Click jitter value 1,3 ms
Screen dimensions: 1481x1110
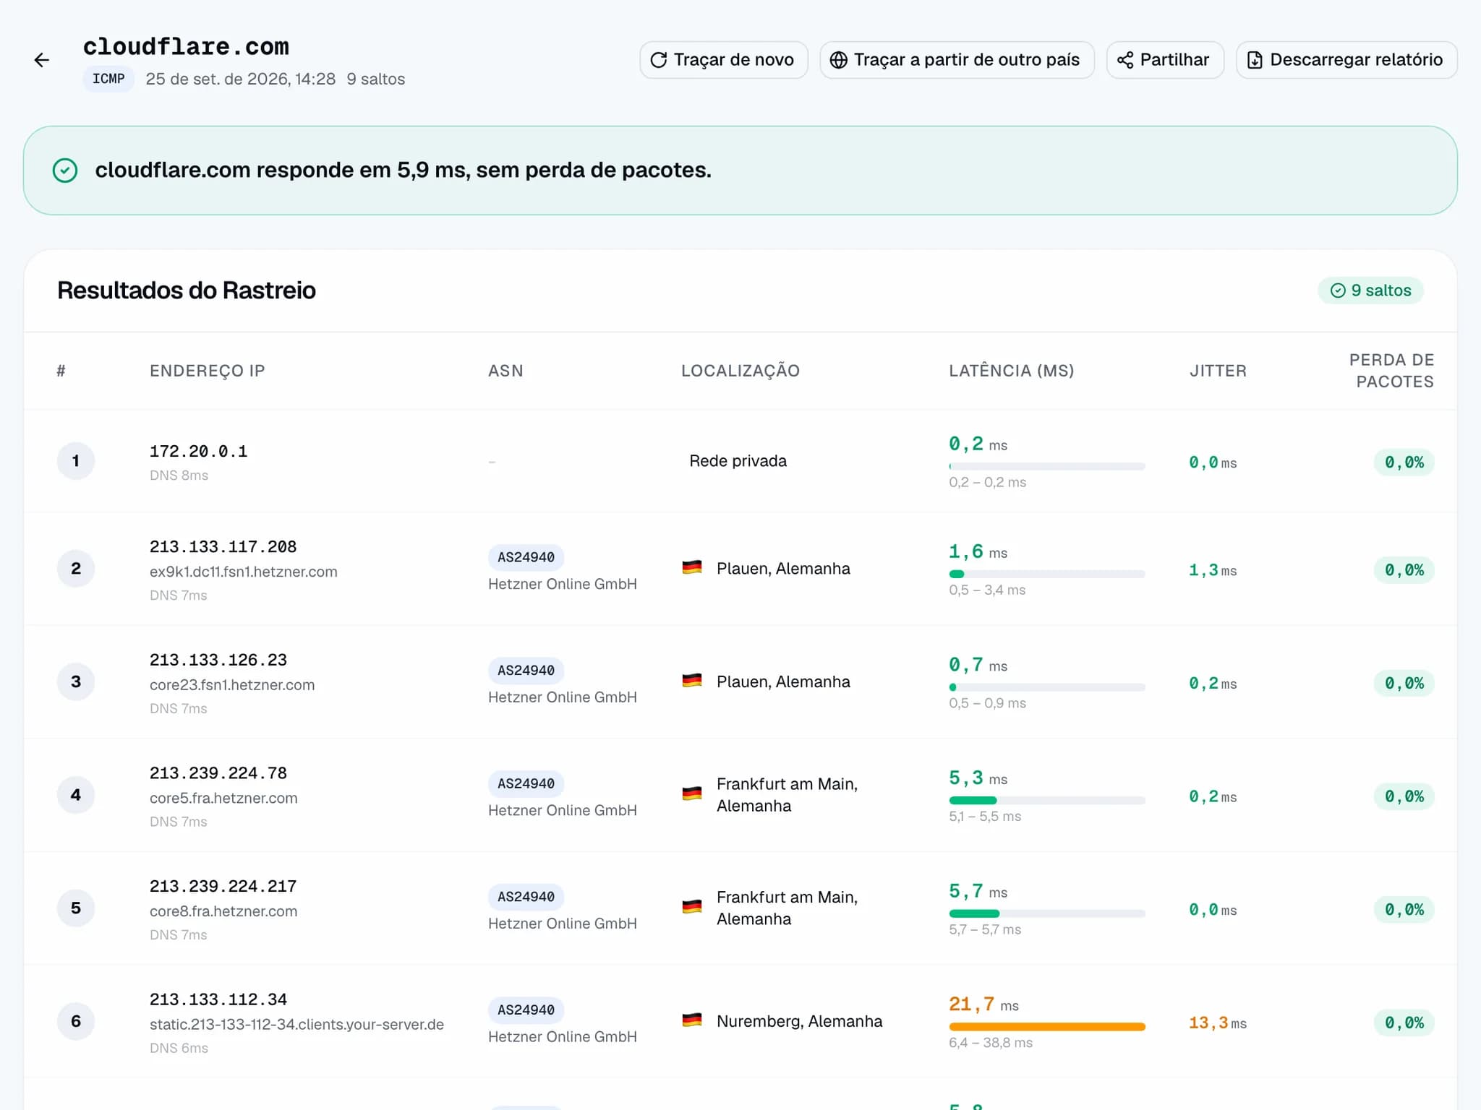tap(1213, 571)
